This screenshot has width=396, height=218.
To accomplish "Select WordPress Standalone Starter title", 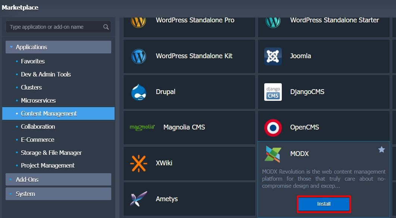I will (x=334, y=20).
